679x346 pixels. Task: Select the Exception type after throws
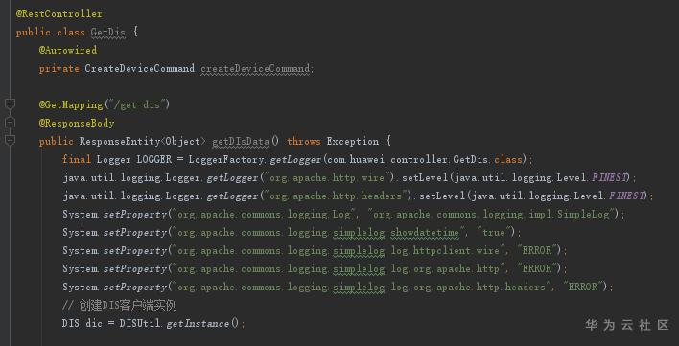(x=353, y=142)
